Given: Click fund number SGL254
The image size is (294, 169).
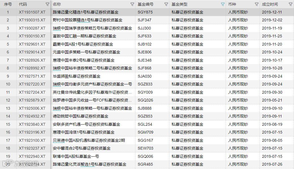Looking at the screenshot, I should click(x=145, y=124).
